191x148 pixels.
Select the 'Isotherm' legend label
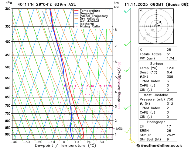(x=87, y=24)
